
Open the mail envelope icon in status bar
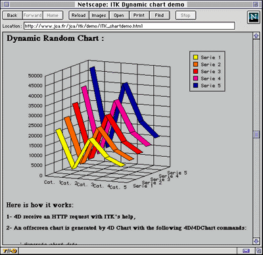[246, 250]
